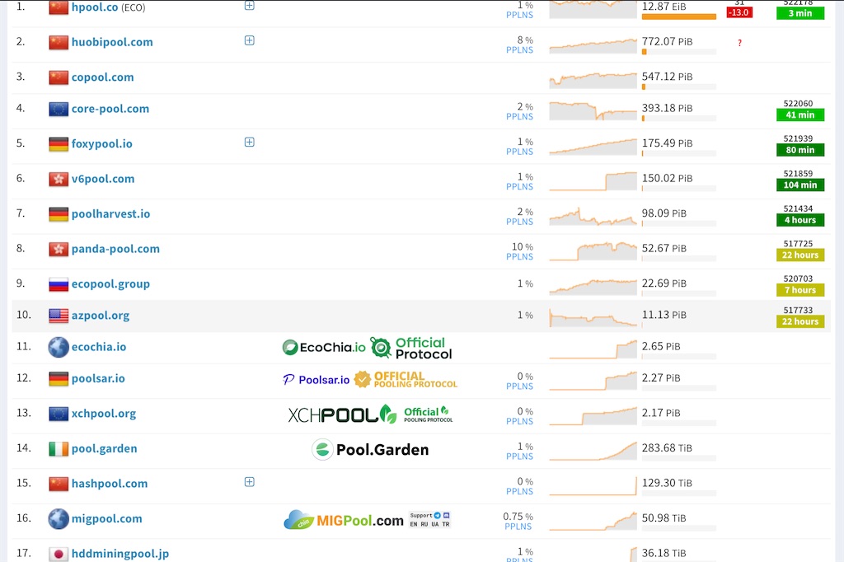Expand the plus box for huobipool.com

click(x=249, y=40)
